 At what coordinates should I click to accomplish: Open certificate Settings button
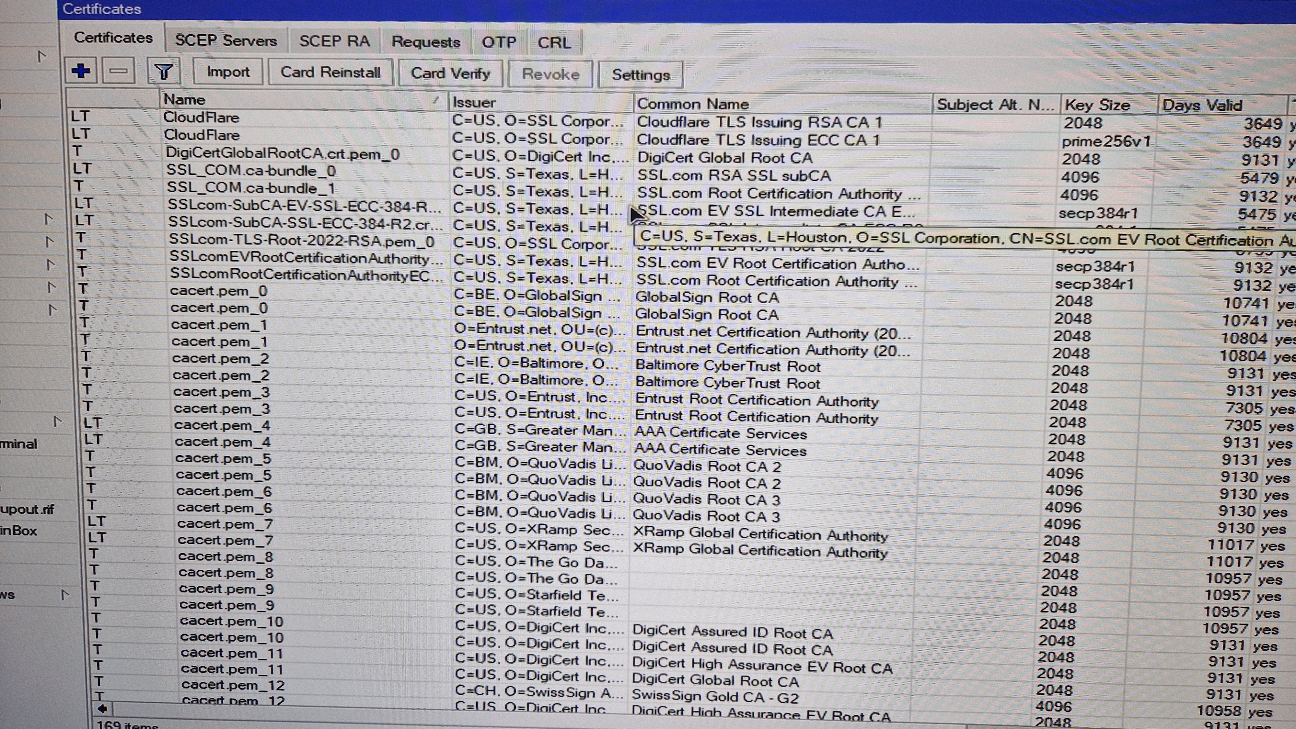point(641,75)
